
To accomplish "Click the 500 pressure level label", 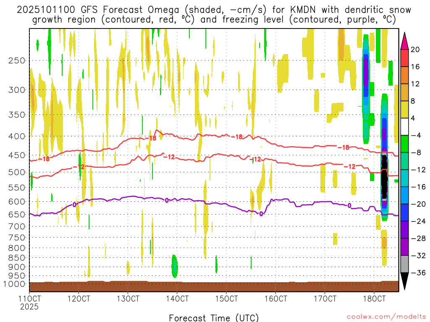I will point(17,172).
